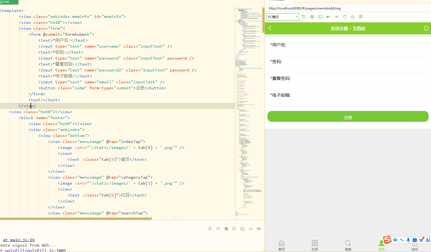Click the green 注册 submit button
Image resolution: width=431 pixels, height=252 pixels.
click(348, 116)
